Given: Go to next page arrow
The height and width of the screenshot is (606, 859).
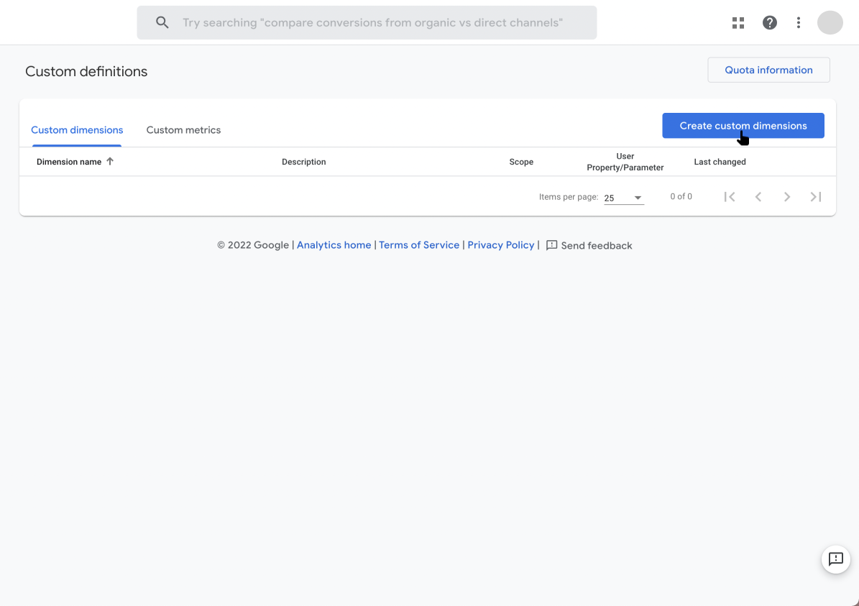Looking at the screenshot, I should pos(787,197).
